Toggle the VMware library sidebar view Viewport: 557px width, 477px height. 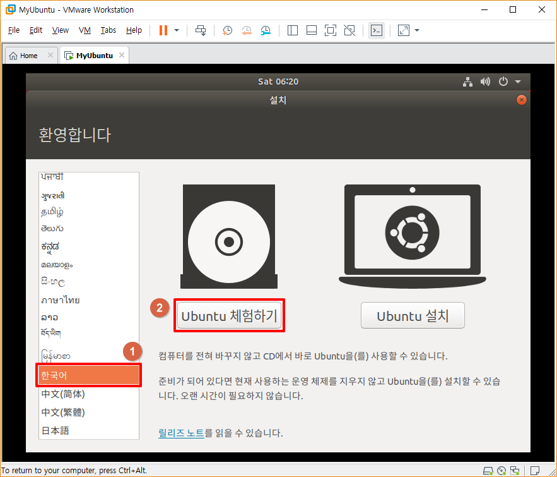click(x=292, y=30)
